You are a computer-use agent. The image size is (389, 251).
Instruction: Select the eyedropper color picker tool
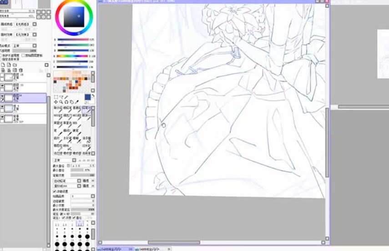point(76,102)
